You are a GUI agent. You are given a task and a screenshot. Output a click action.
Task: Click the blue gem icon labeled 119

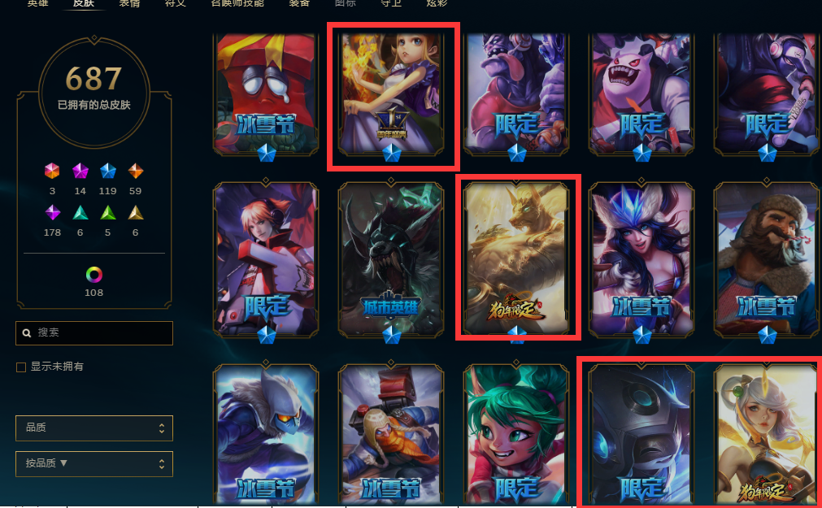click(x=108, y=171)
